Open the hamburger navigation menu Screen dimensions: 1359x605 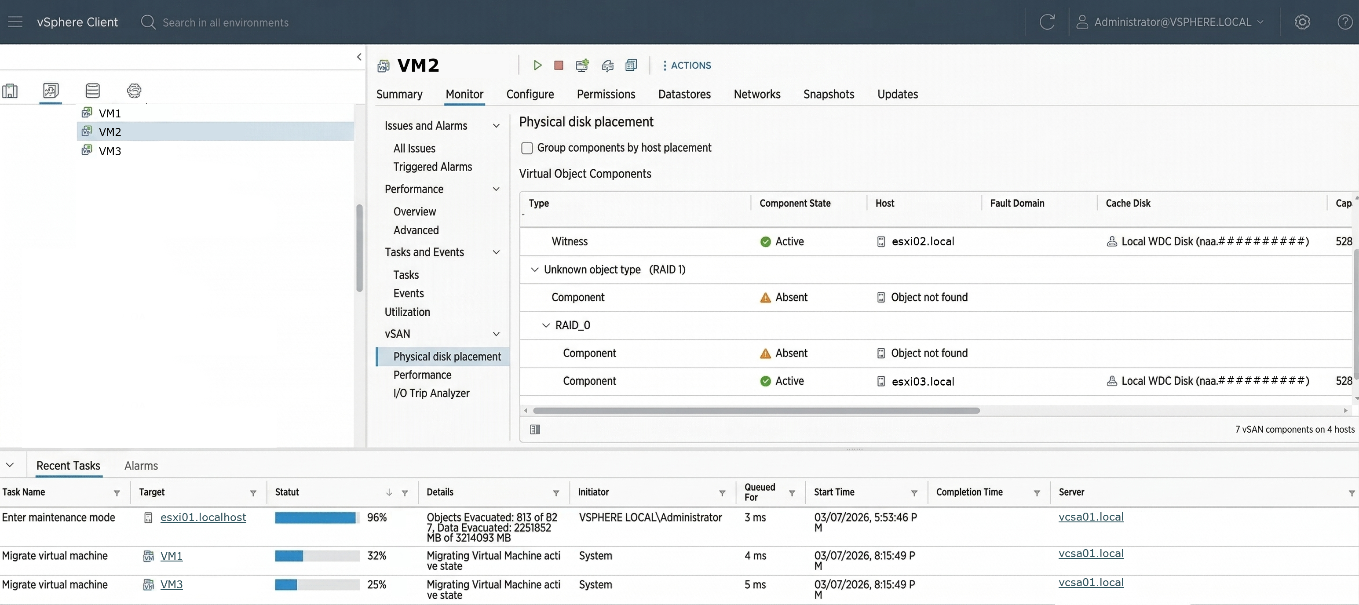point(15,22)
